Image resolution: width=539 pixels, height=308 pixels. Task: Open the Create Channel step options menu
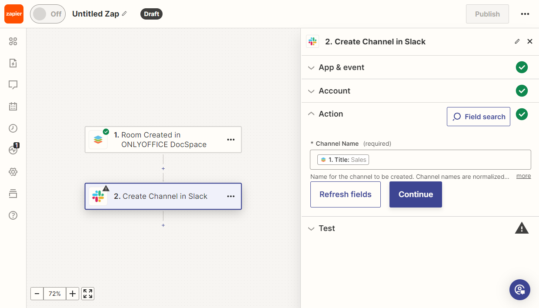tap(231, 197)
